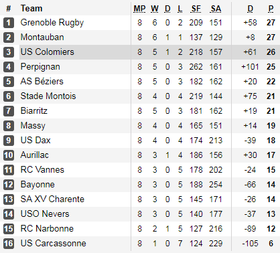This screenshot has height=253, width=280.
Task: Click the P points column header
Action: tap(271, 9)
